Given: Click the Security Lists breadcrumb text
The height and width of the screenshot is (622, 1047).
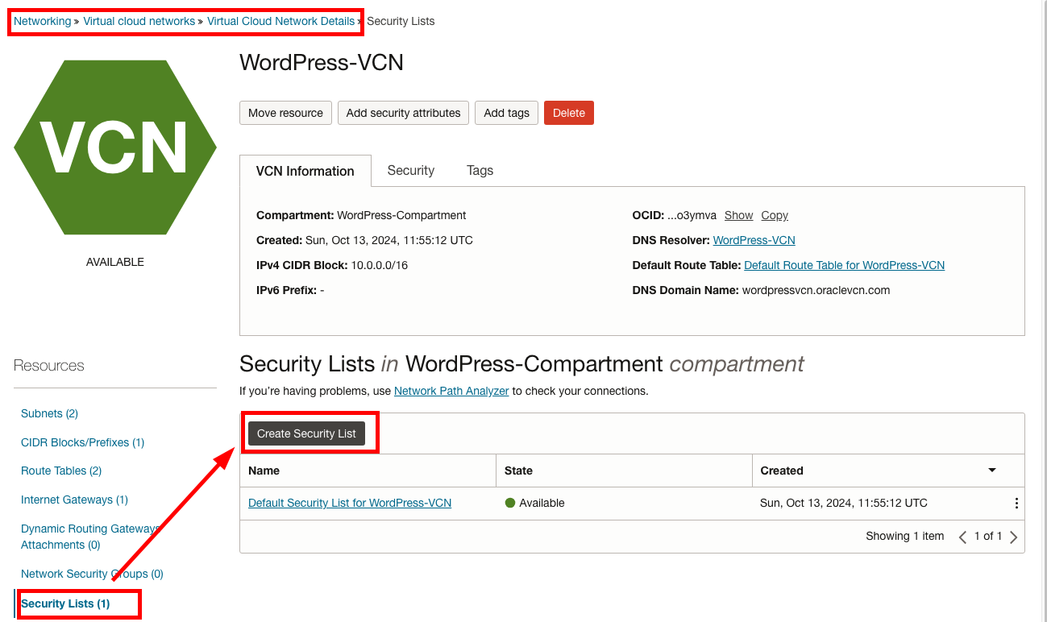Looking at the screenshot, I should point(401,21).
